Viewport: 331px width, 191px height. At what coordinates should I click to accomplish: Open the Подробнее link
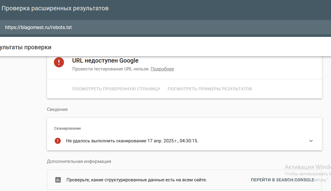coord(162,69)
